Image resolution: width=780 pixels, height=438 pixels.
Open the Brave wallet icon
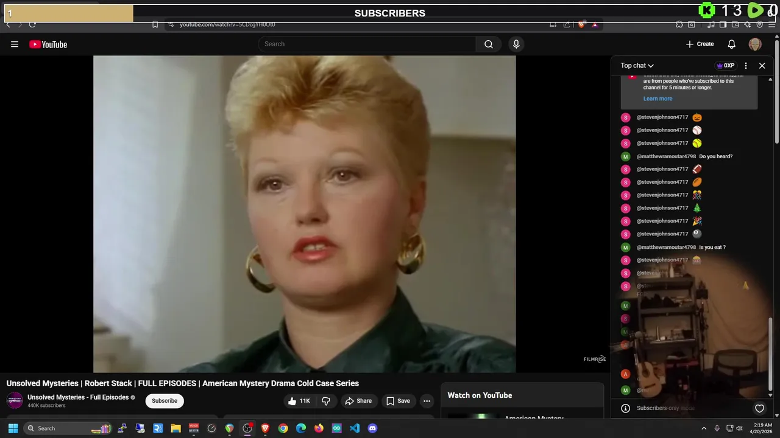(x=736, y=24)
